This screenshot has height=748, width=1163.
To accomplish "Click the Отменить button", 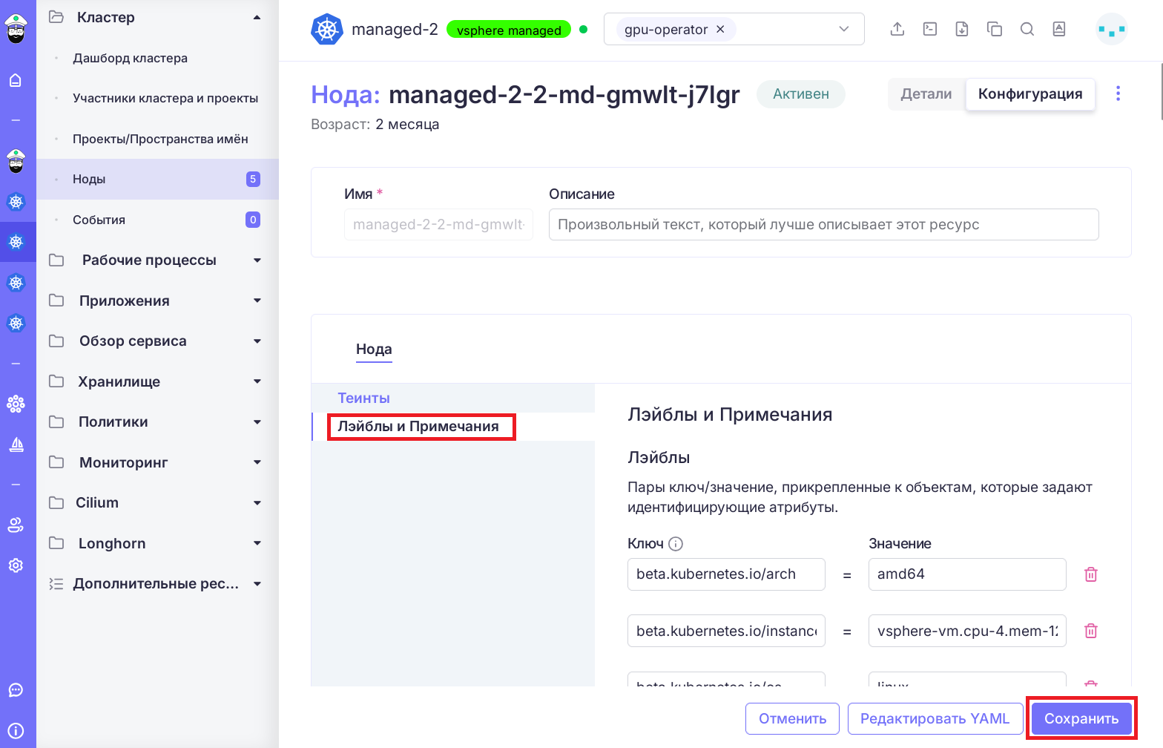I will [x=792, y=718].
